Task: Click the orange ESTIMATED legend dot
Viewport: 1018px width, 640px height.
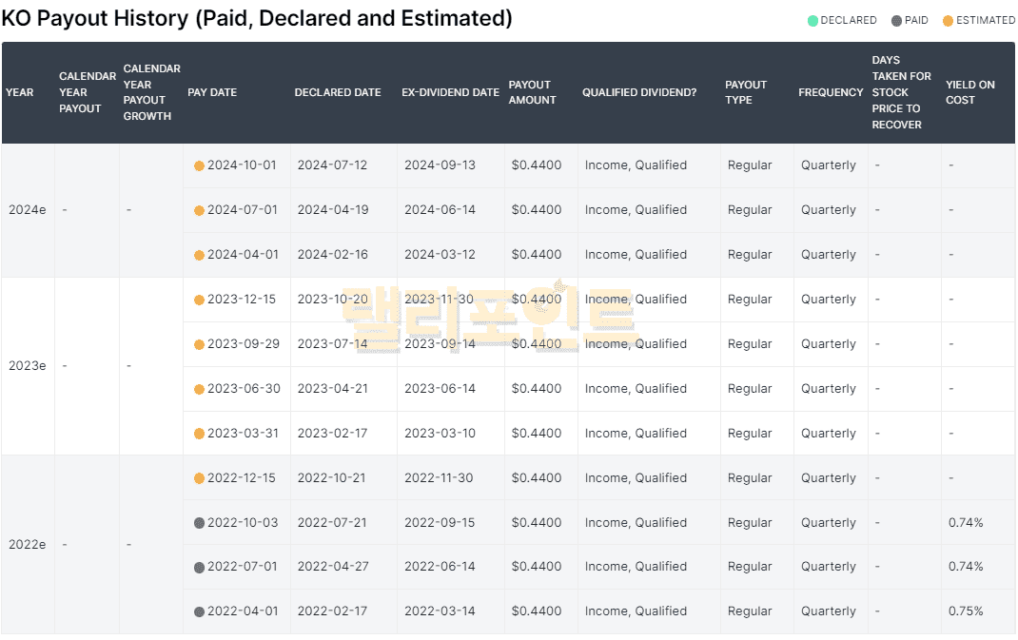Action: [x=949, y=21]
